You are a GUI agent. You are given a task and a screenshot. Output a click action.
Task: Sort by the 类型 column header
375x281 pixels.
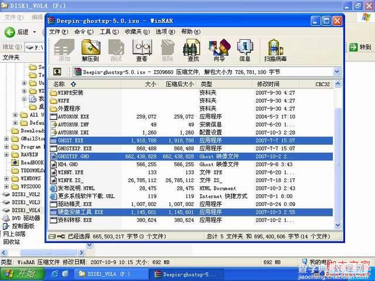[224, 84]
